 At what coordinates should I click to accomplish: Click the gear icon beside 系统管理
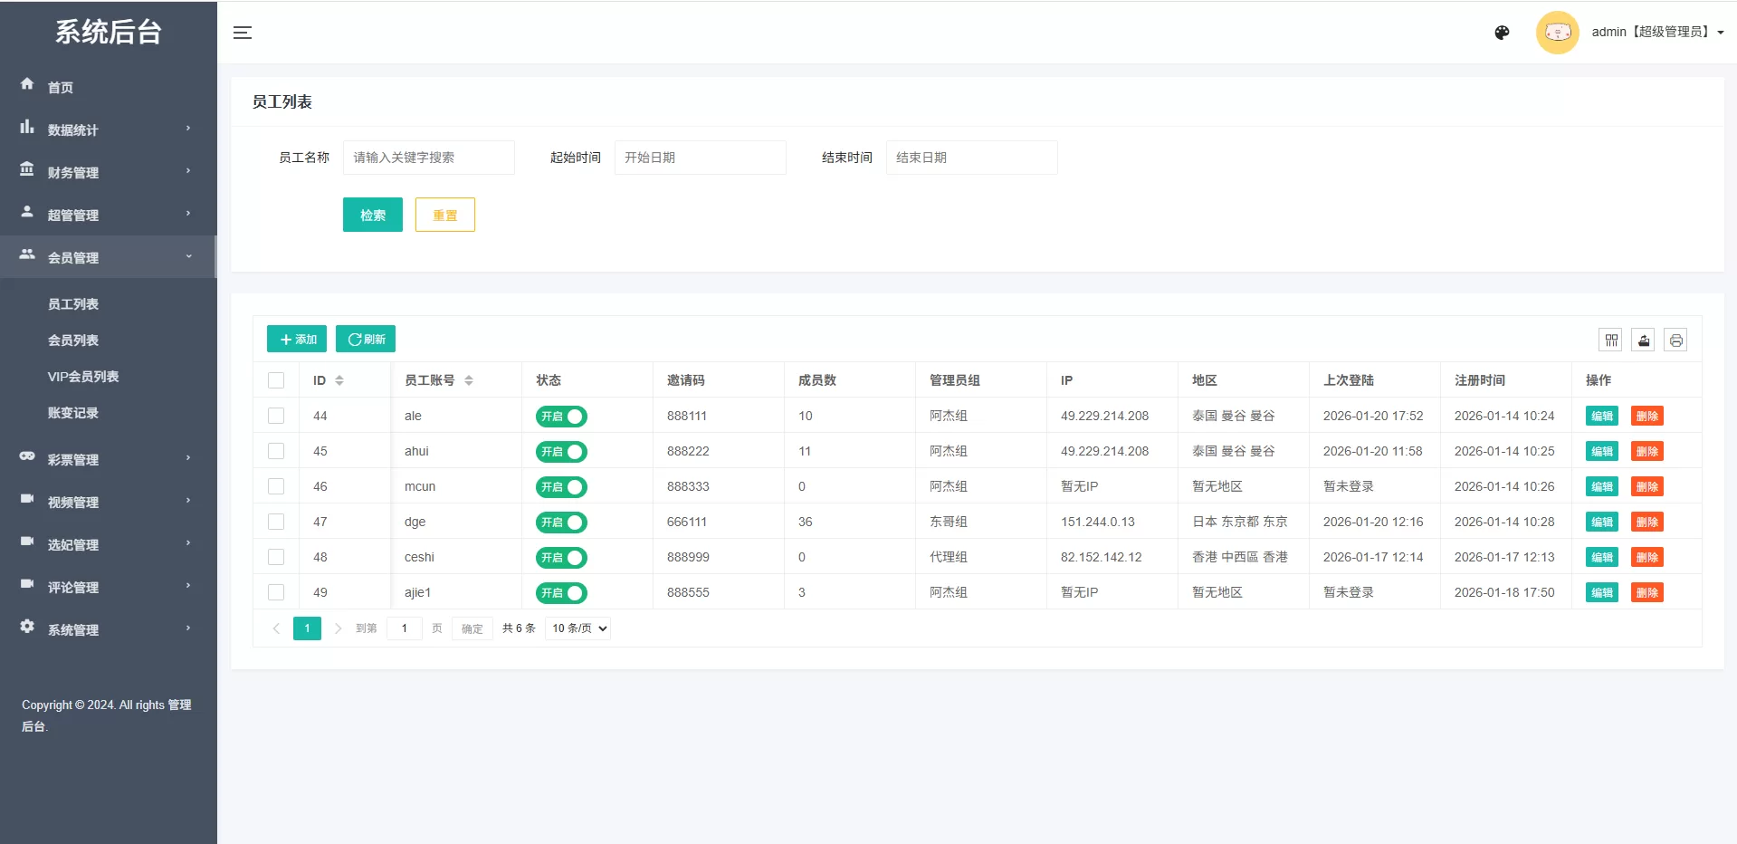[26, 628]
